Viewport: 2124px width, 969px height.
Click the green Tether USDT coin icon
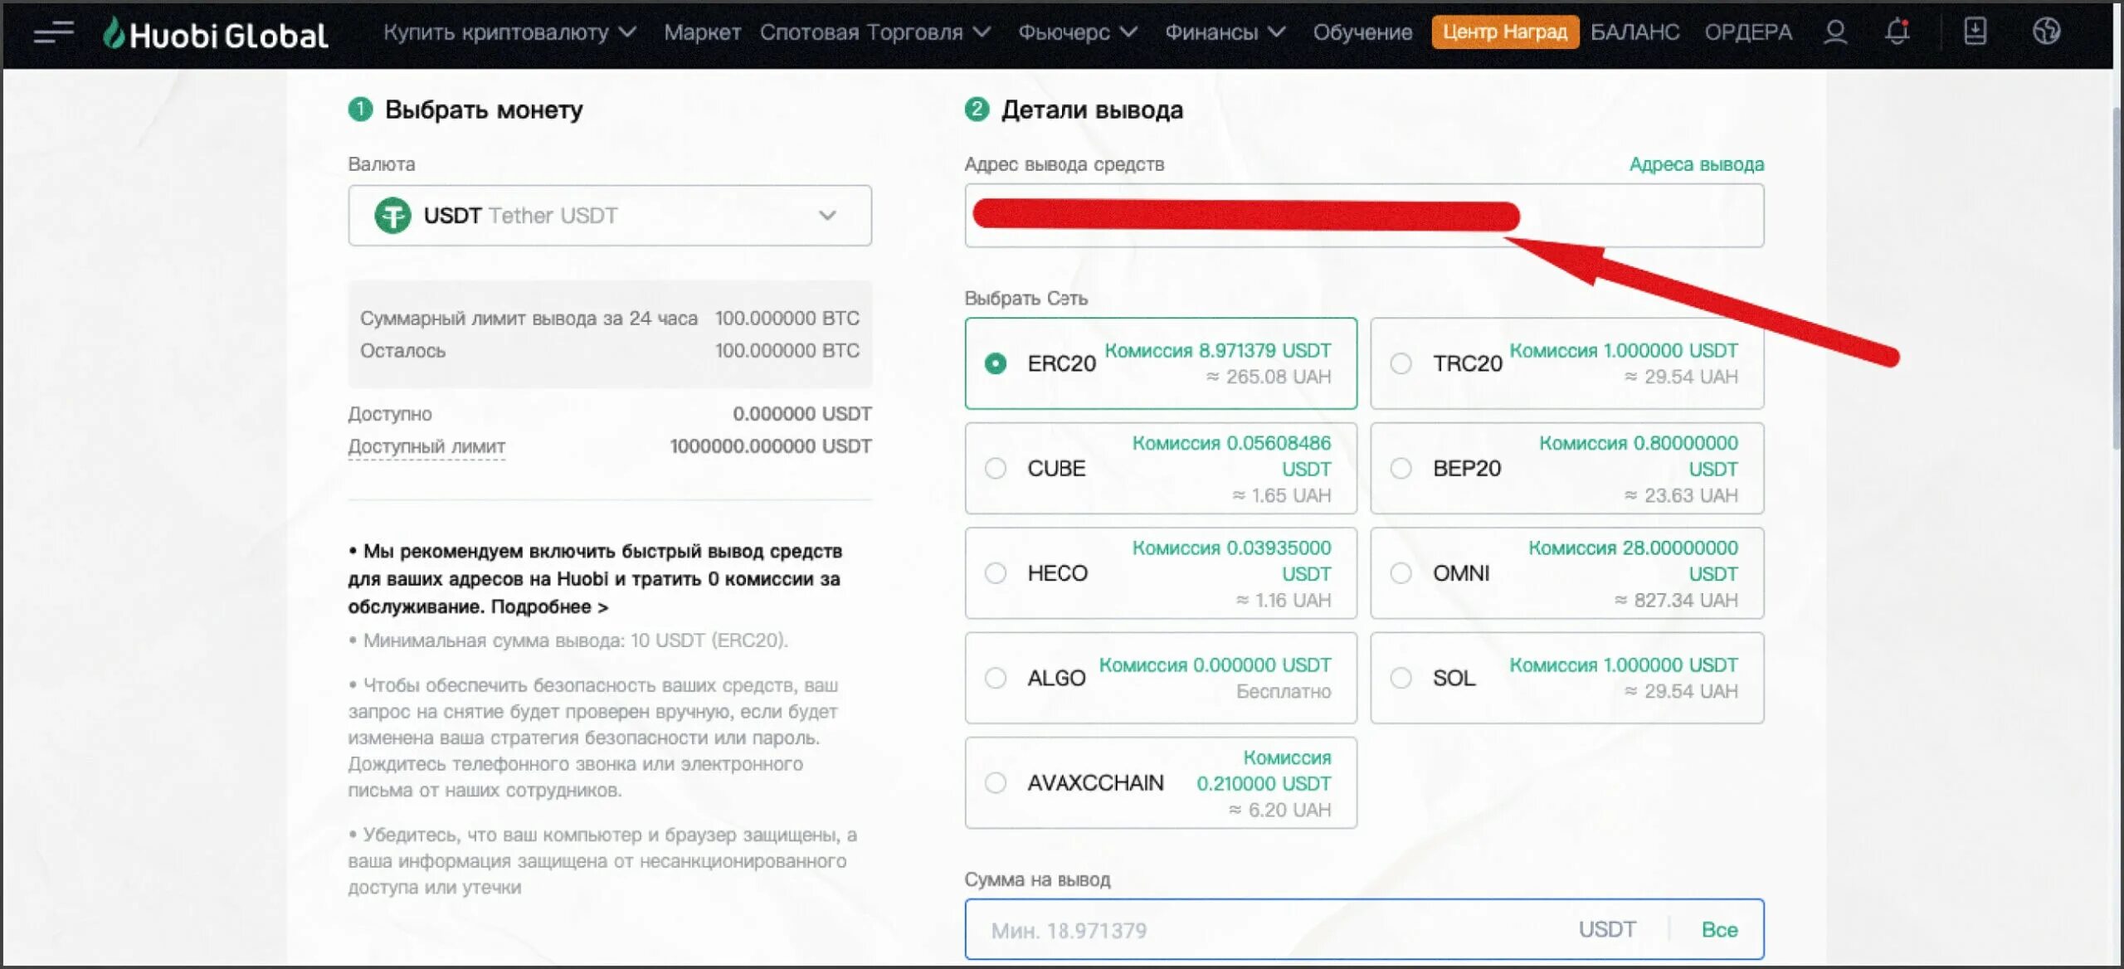coord(392,216)
